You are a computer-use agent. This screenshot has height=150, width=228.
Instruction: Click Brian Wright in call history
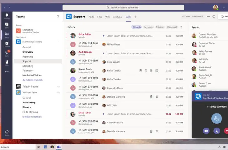pos(114,62)
